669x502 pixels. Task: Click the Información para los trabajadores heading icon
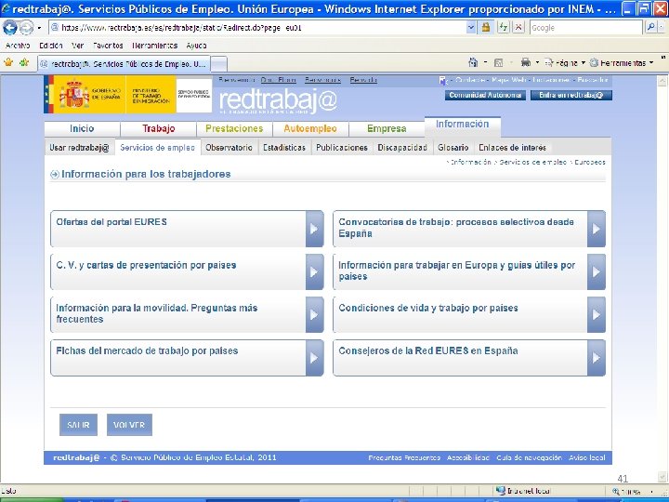click(x=55, y=174)
